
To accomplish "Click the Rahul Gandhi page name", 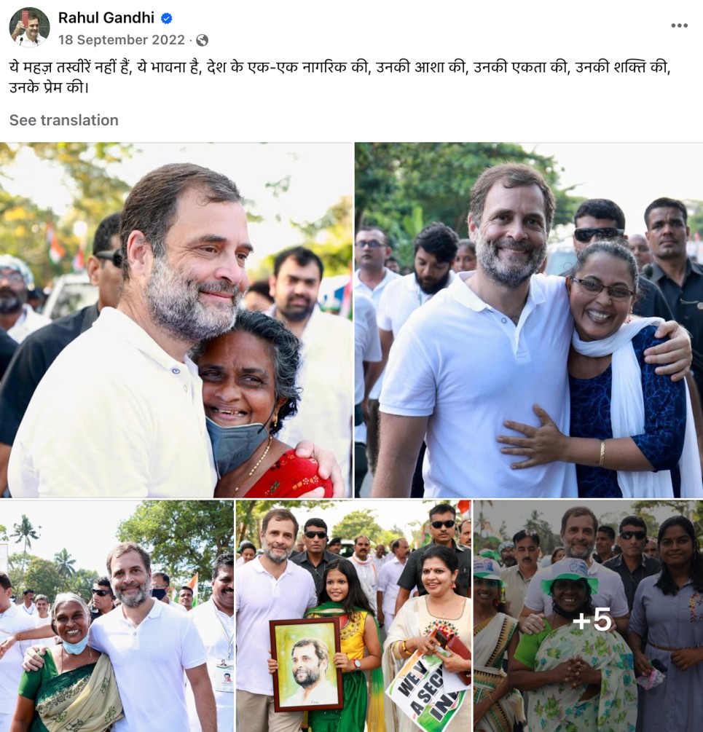I will click(106, 17).
